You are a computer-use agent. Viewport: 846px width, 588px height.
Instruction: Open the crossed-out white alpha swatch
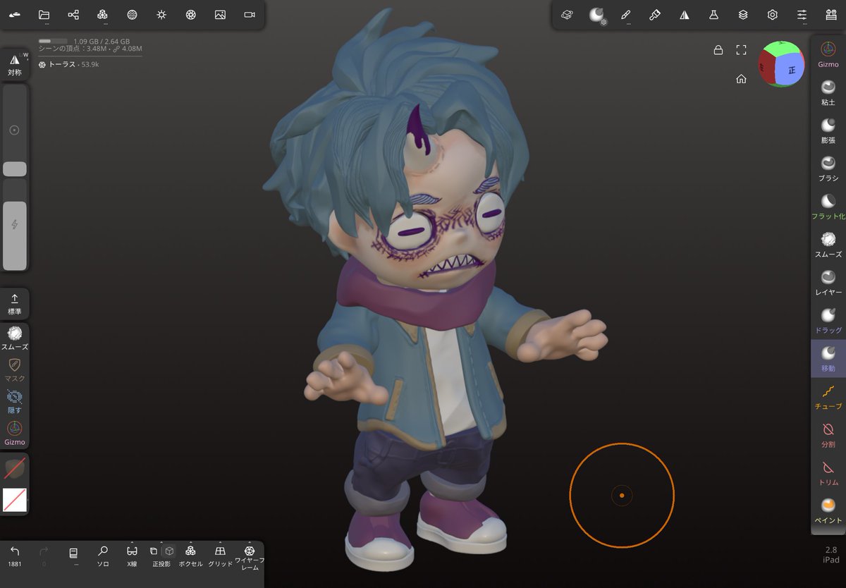[x=15, y=500]
